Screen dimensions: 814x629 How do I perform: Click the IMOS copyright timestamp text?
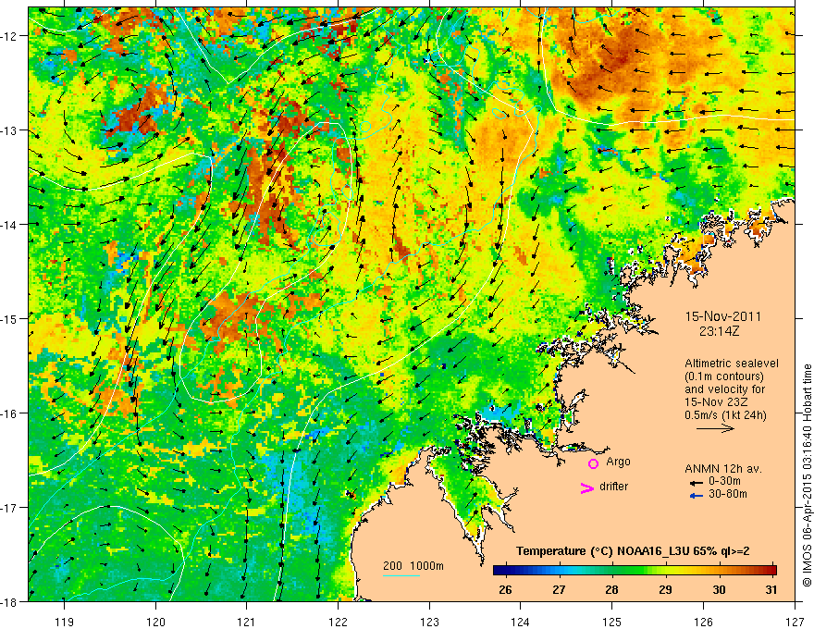tap(807, 475)
